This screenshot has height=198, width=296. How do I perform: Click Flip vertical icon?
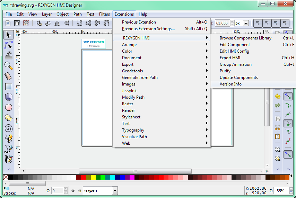click(x=66, y=24)
